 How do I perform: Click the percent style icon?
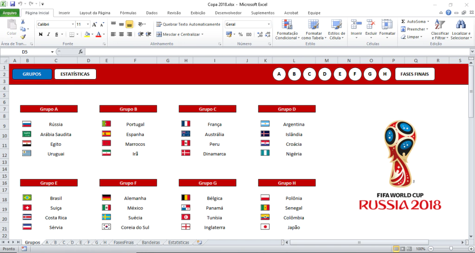[240, 34]
